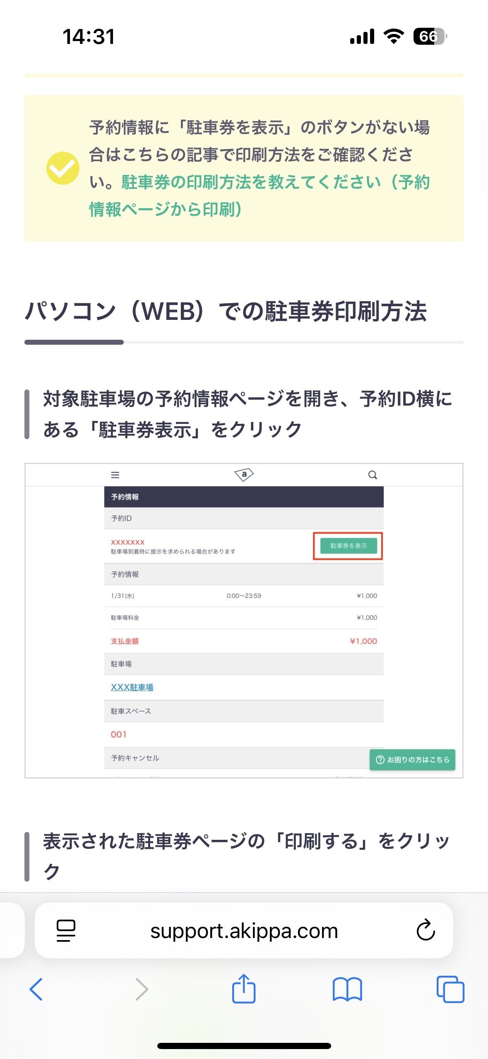Tap the akippa logo in embedded image

coord(244,475)
